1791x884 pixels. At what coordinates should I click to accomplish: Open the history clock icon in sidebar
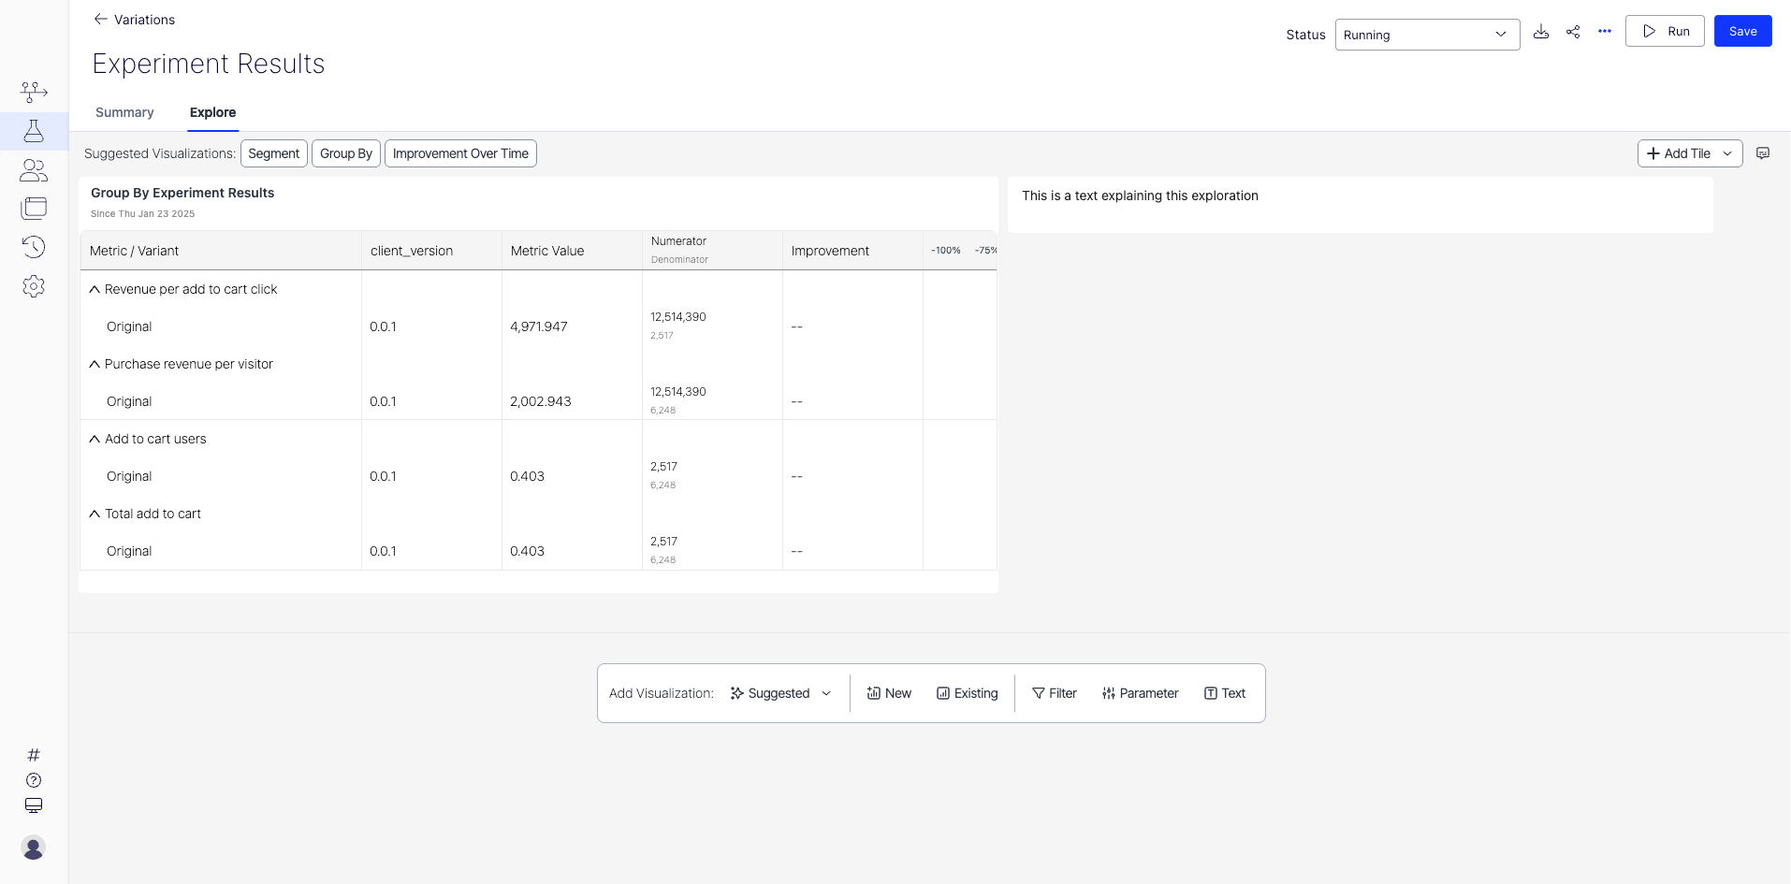coord(34,247)
